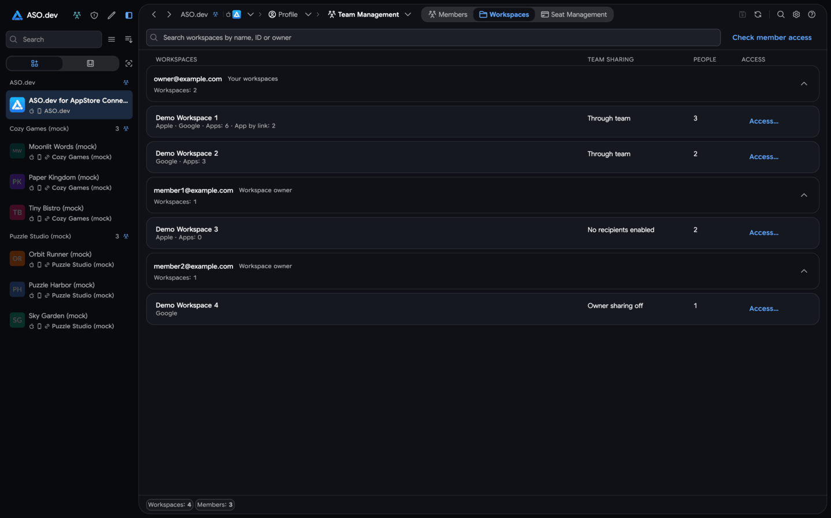831x518 pixels.
Task: Open settings via the gear icon
Action: [796, 14]
